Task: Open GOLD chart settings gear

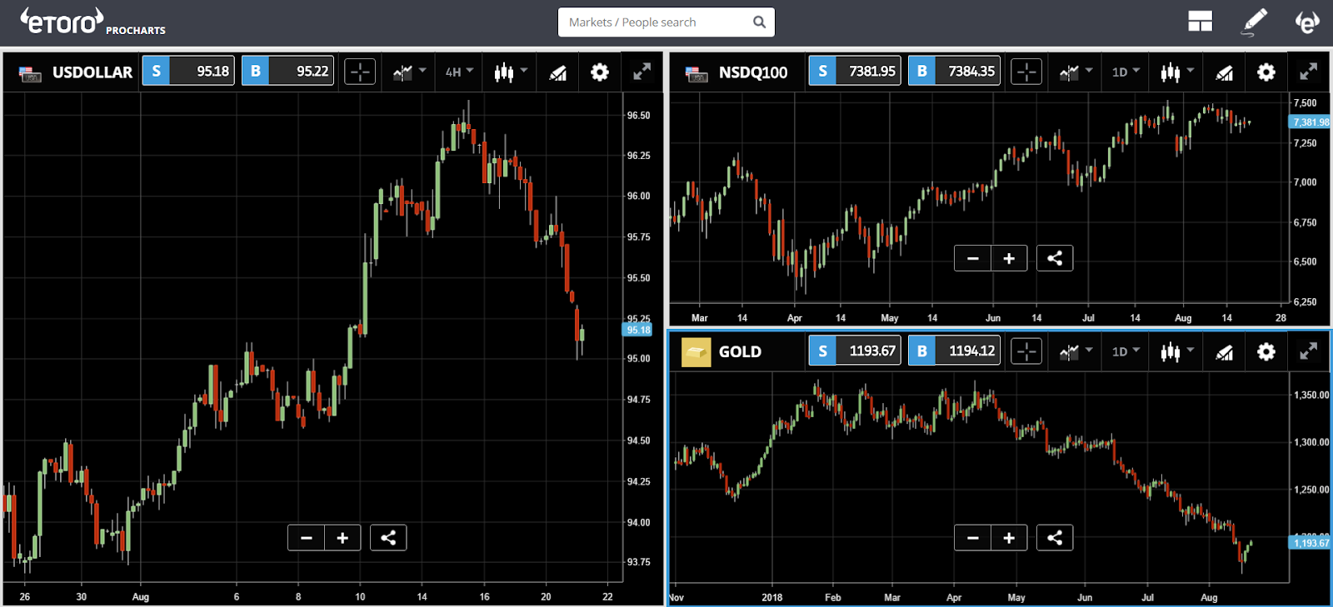Action: (x=1266, y=352)
